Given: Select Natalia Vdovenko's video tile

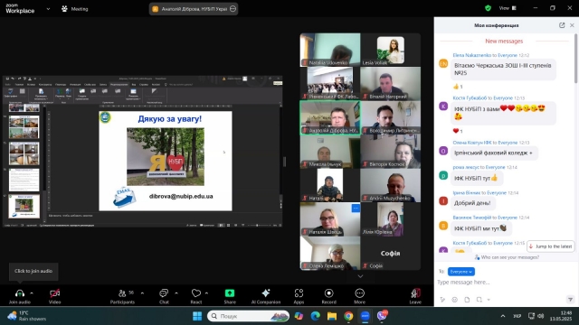Looking at the screenshot, I should point(330,50).
